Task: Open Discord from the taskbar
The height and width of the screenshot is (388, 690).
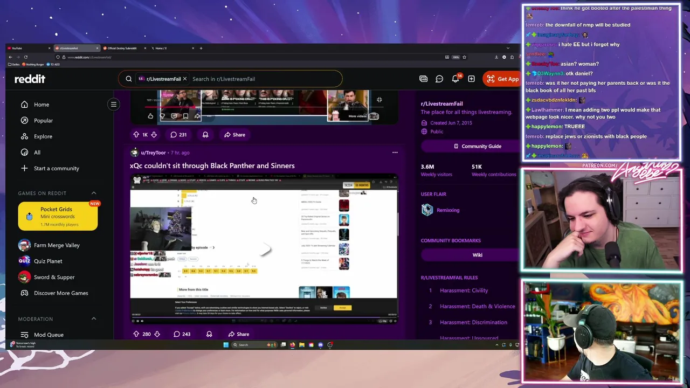Action: (321, 345)
